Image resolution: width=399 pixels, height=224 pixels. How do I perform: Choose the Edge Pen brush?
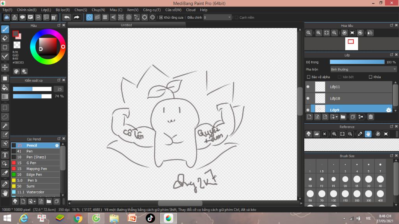35,175
